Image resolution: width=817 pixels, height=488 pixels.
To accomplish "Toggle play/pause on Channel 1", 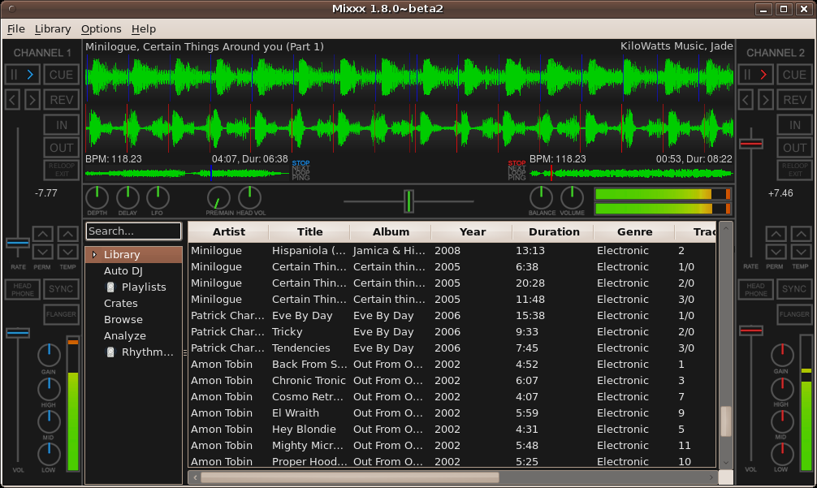I will pos(23,75).
